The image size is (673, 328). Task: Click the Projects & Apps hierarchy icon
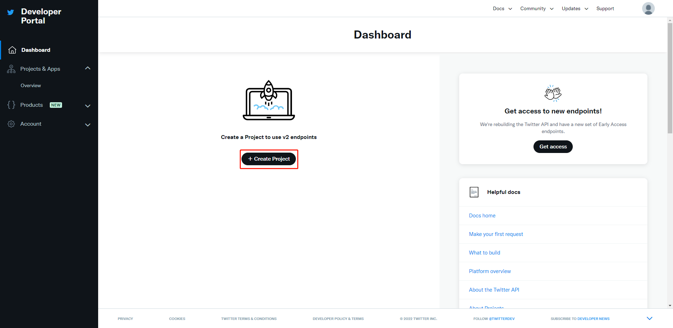coord(11,69)
